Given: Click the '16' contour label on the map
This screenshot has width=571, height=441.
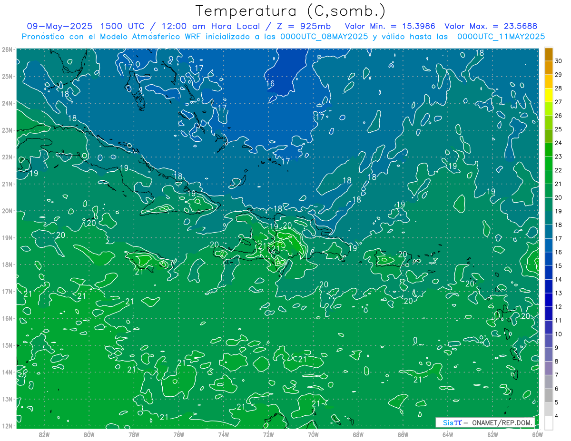Looking at the screenshot, I should pos(270,84).
